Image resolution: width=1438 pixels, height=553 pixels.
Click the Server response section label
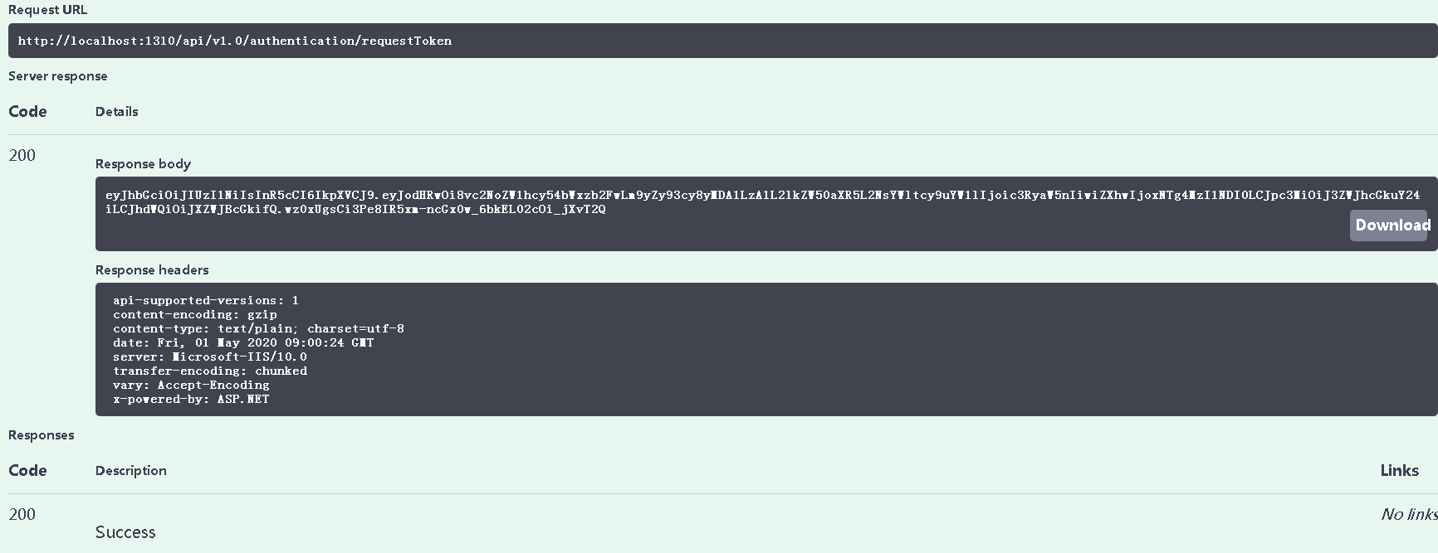[x=57, y=75]
